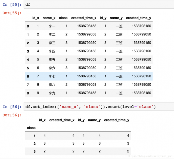174x159 pixels.
Task: Click the class index label in second table
Action: [31, 128]
